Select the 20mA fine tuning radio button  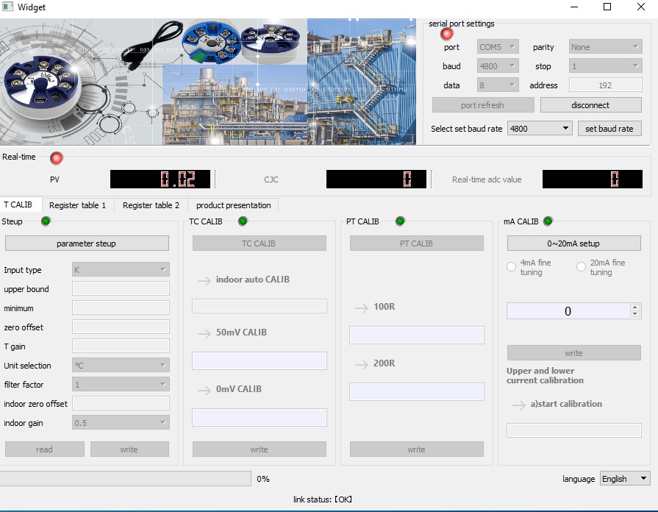[x=581, y=267]
